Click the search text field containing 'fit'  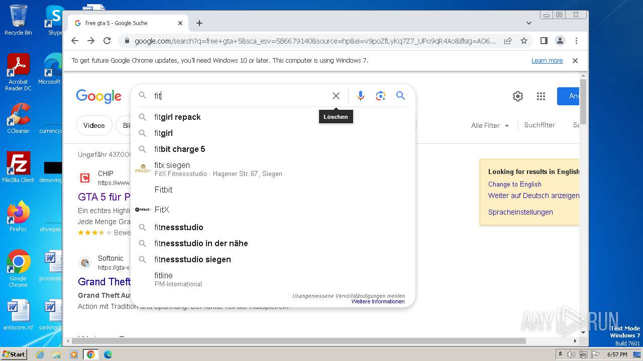(x=240, y=96)
